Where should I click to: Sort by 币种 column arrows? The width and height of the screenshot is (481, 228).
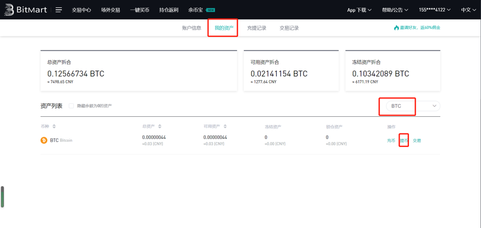(x=54, y=127)
